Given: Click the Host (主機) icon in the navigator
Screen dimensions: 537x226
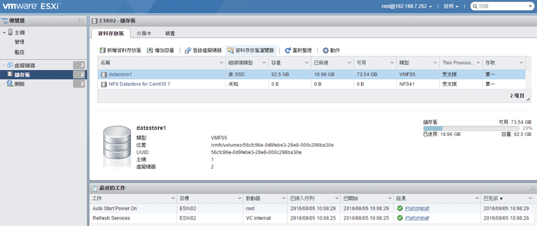Looking at the screenshot, I should click(10, 33).
